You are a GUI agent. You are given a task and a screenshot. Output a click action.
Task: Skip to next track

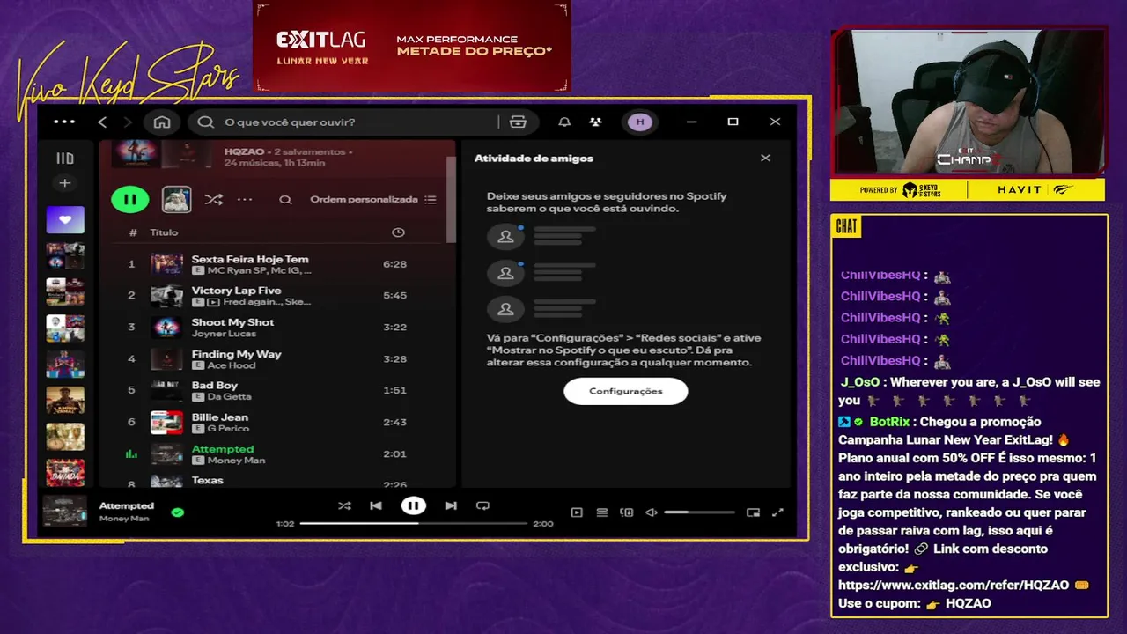pos(451,505)
